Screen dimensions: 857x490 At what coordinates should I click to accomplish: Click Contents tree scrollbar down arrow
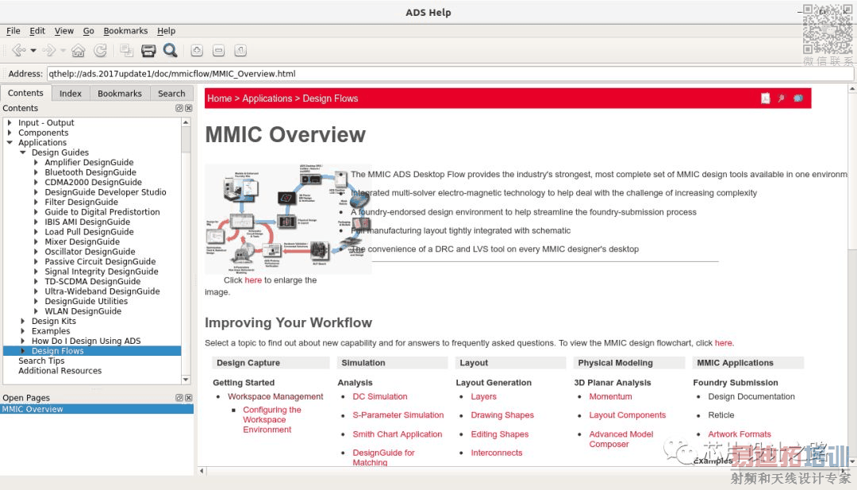tap(186, 380)
